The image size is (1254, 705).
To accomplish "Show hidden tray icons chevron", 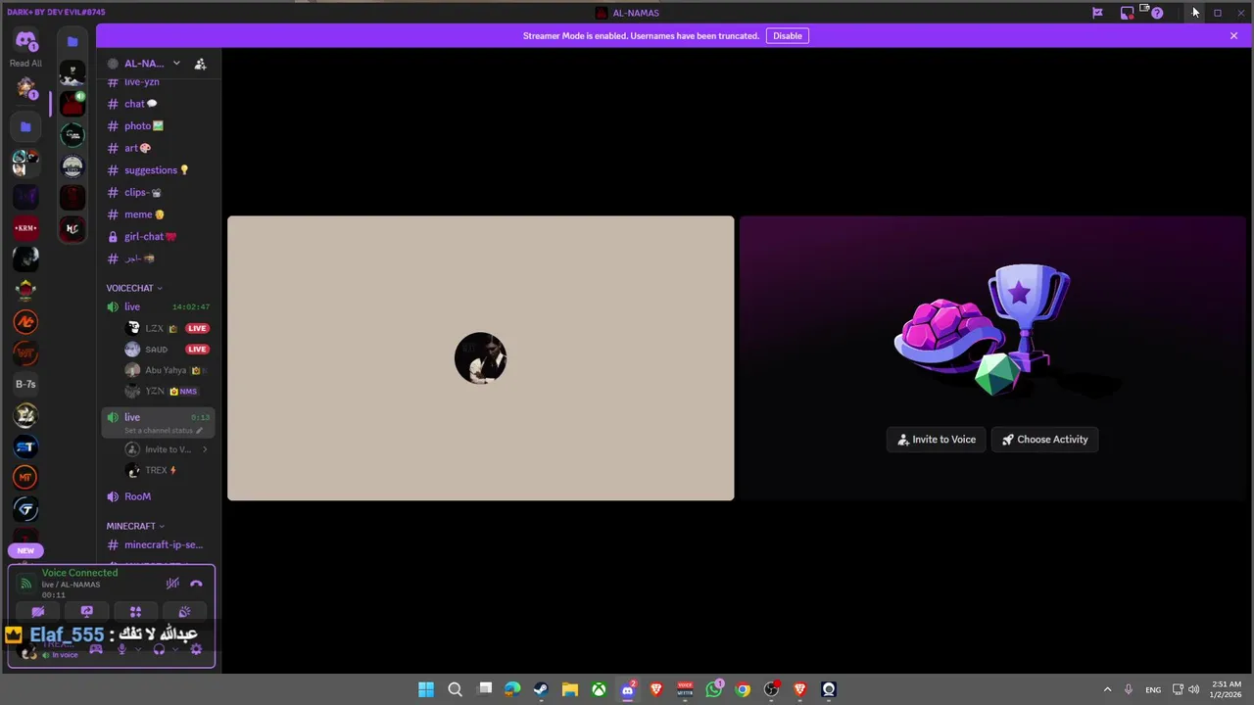I will tap(1107, 689).
